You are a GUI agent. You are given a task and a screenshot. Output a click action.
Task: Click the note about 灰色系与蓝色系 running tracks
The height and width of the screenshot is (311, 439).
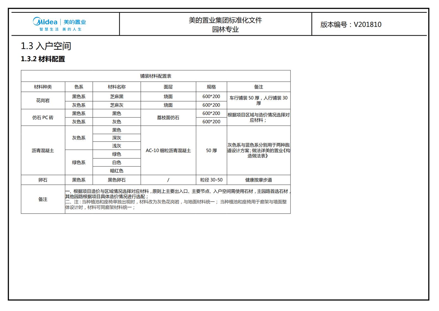pos(259,150)
